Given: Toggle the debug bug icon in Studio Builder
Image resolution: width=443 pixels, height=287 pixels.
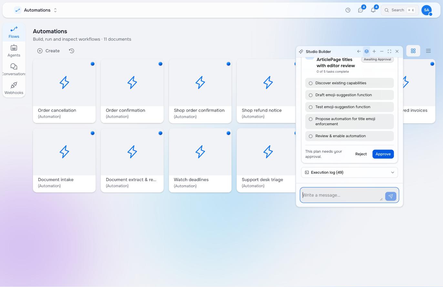Looking at the screenshot, I should [366, 51].
